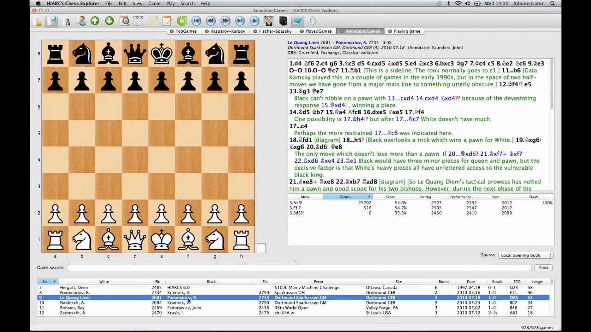
Task: Select the 5.Bd3?! move in opening book
Action: tap(421, 213)
